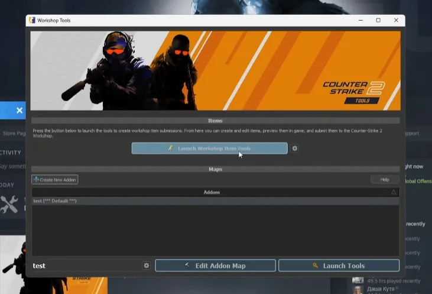Minimize the Workshop Tools window
The width and height of the screenshot is (432, 294).
360,21
